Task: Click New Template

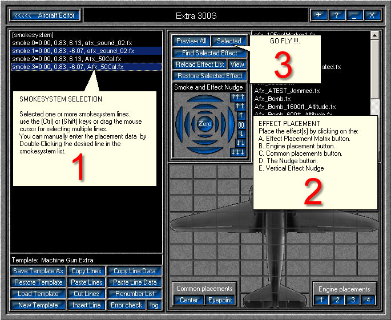Action: click(x=38, y=305)
